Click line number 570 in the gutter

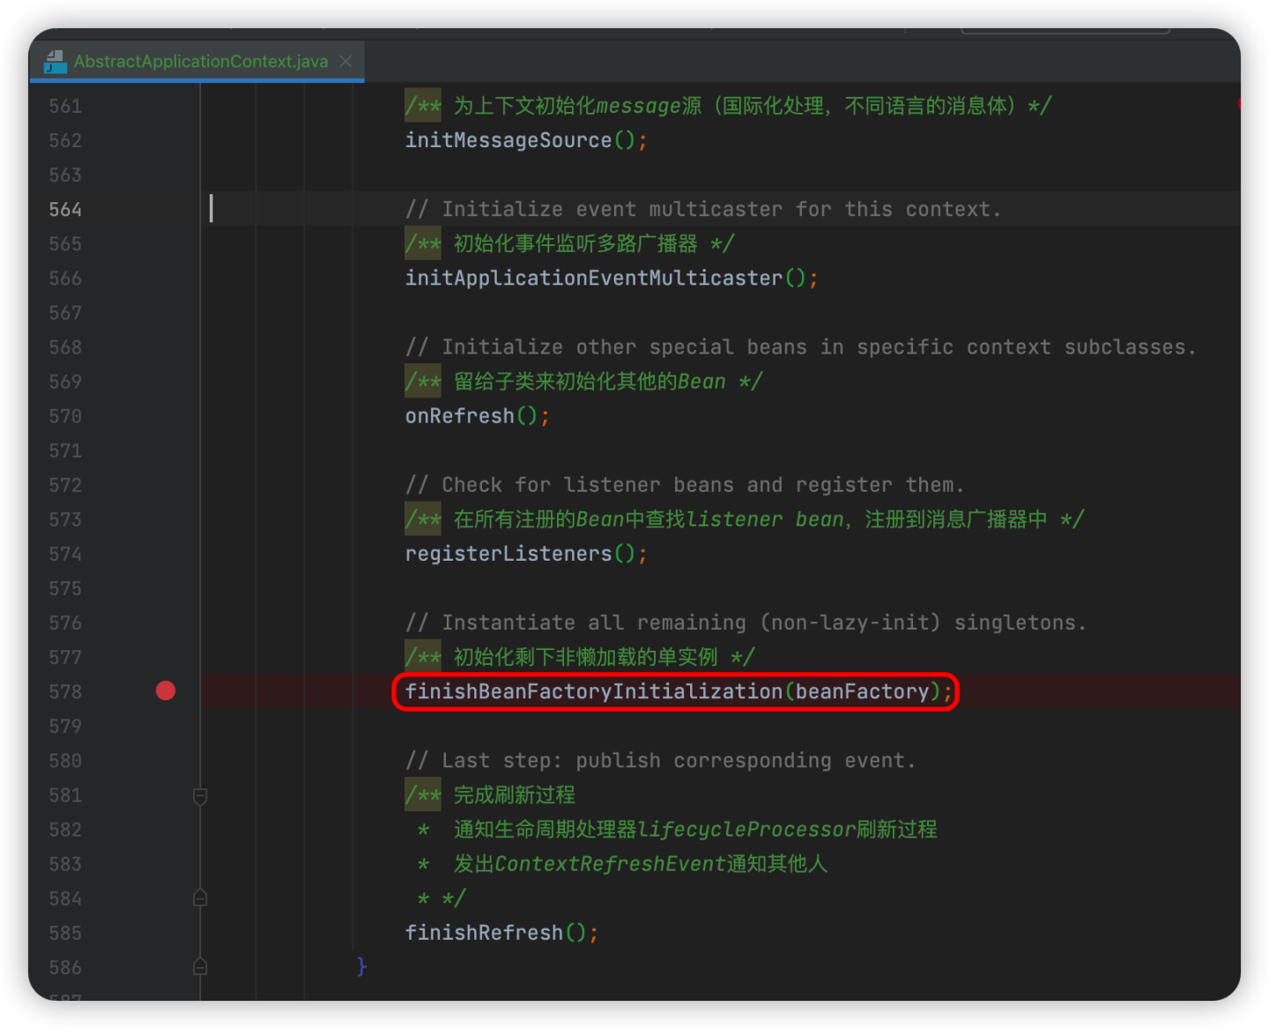click(65, 416)
